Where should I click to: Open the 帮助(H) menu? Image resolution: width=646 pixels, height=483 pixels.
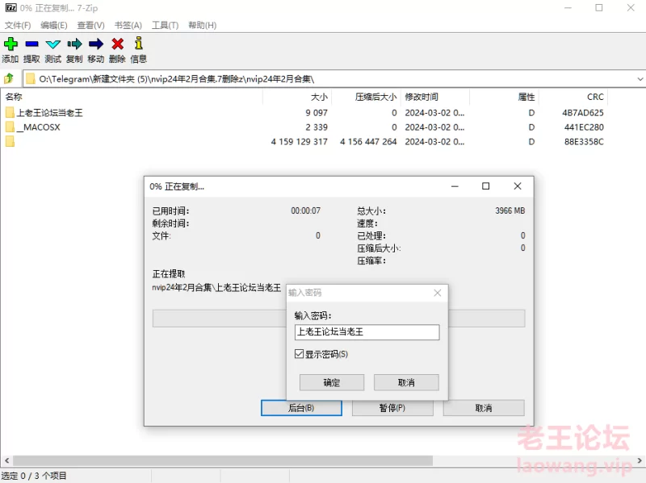(203, 25)
